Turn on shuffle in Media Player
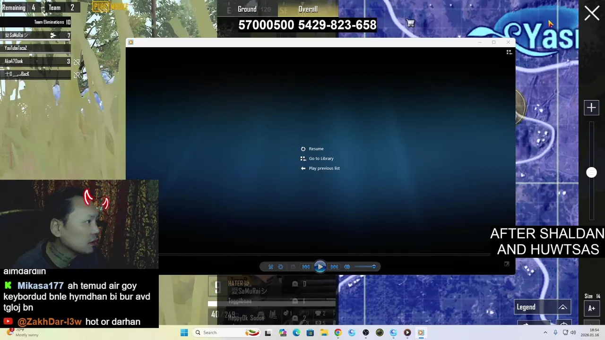The height and width of the screenshot is (340, 605). tap(271, 267)
